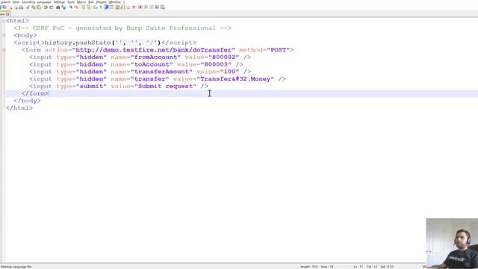Open the ? help menu

[x=124, y=2]
